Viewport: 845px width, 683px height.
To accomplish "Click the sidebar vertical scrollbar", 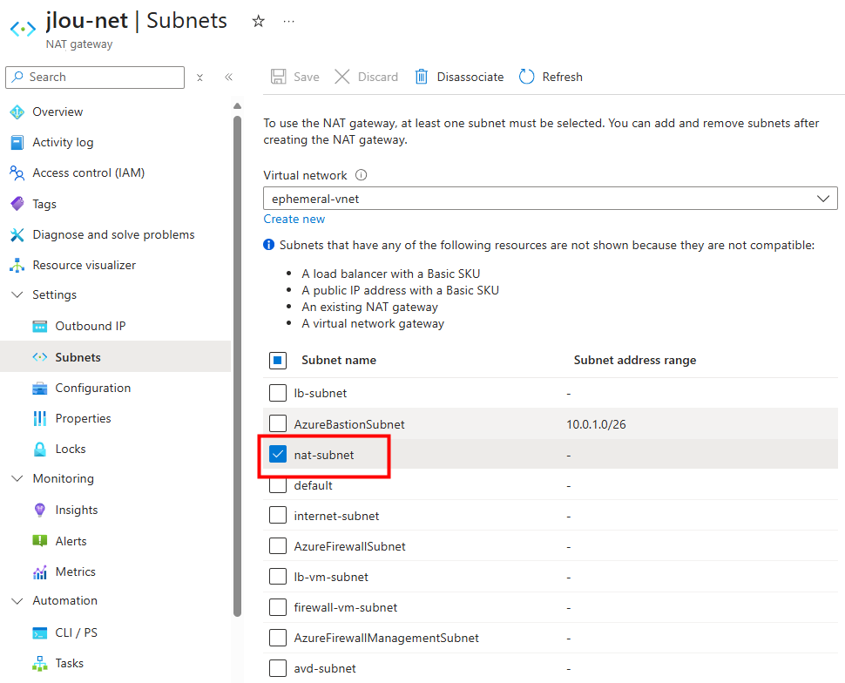I will coord(237,366).
